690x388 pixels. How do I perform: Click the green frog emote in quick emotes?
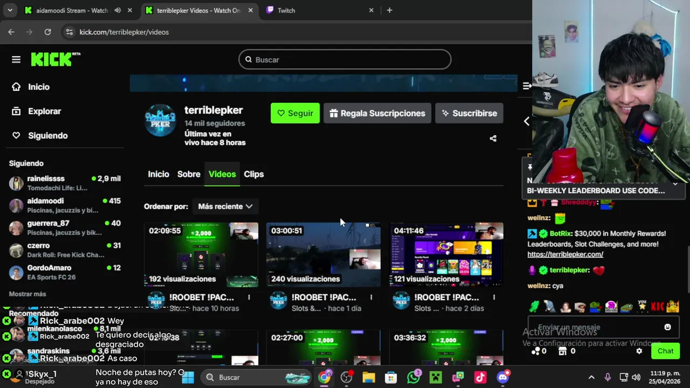point(533,307)
